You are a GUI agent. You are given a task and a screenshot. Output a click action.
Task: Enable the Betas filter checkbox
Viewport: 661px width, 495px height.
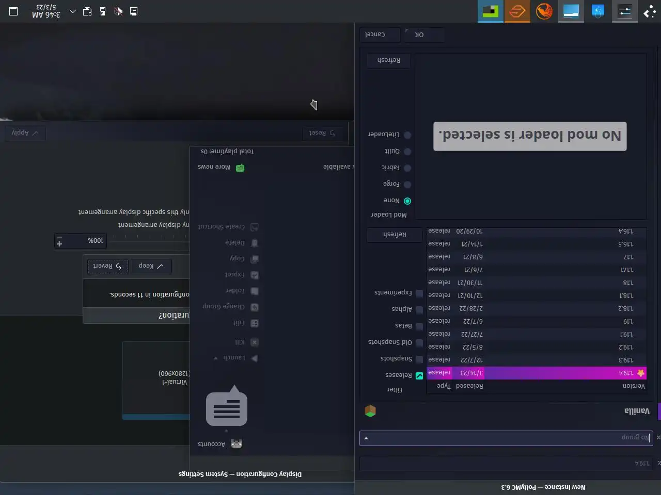[419, 326]
